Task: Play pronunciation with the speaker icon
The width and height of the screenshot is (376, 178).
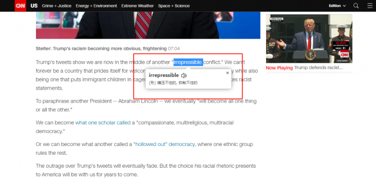Action: click(184, 76)
